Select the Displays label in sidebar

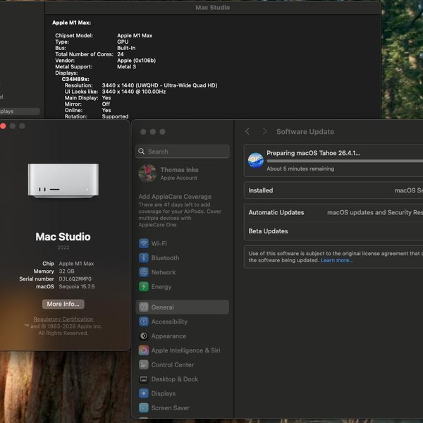pos(164,393)
